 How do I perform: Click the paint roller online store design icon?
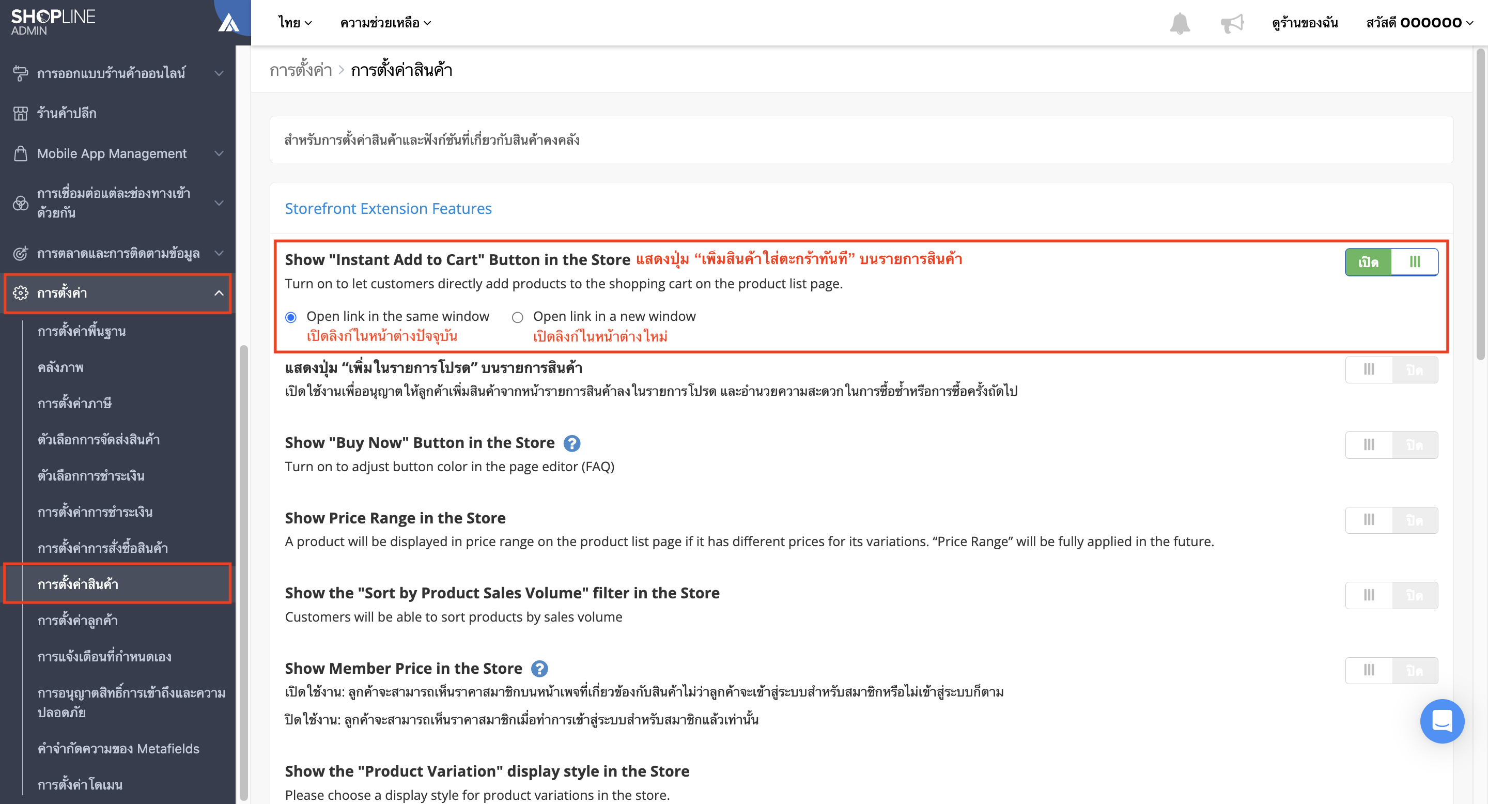(20, 73)
